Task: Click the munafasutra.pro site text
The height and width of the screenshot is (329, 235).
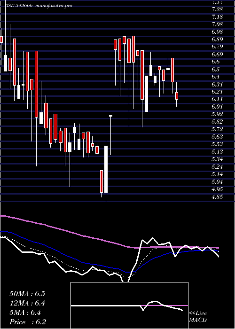Action: 54,6
